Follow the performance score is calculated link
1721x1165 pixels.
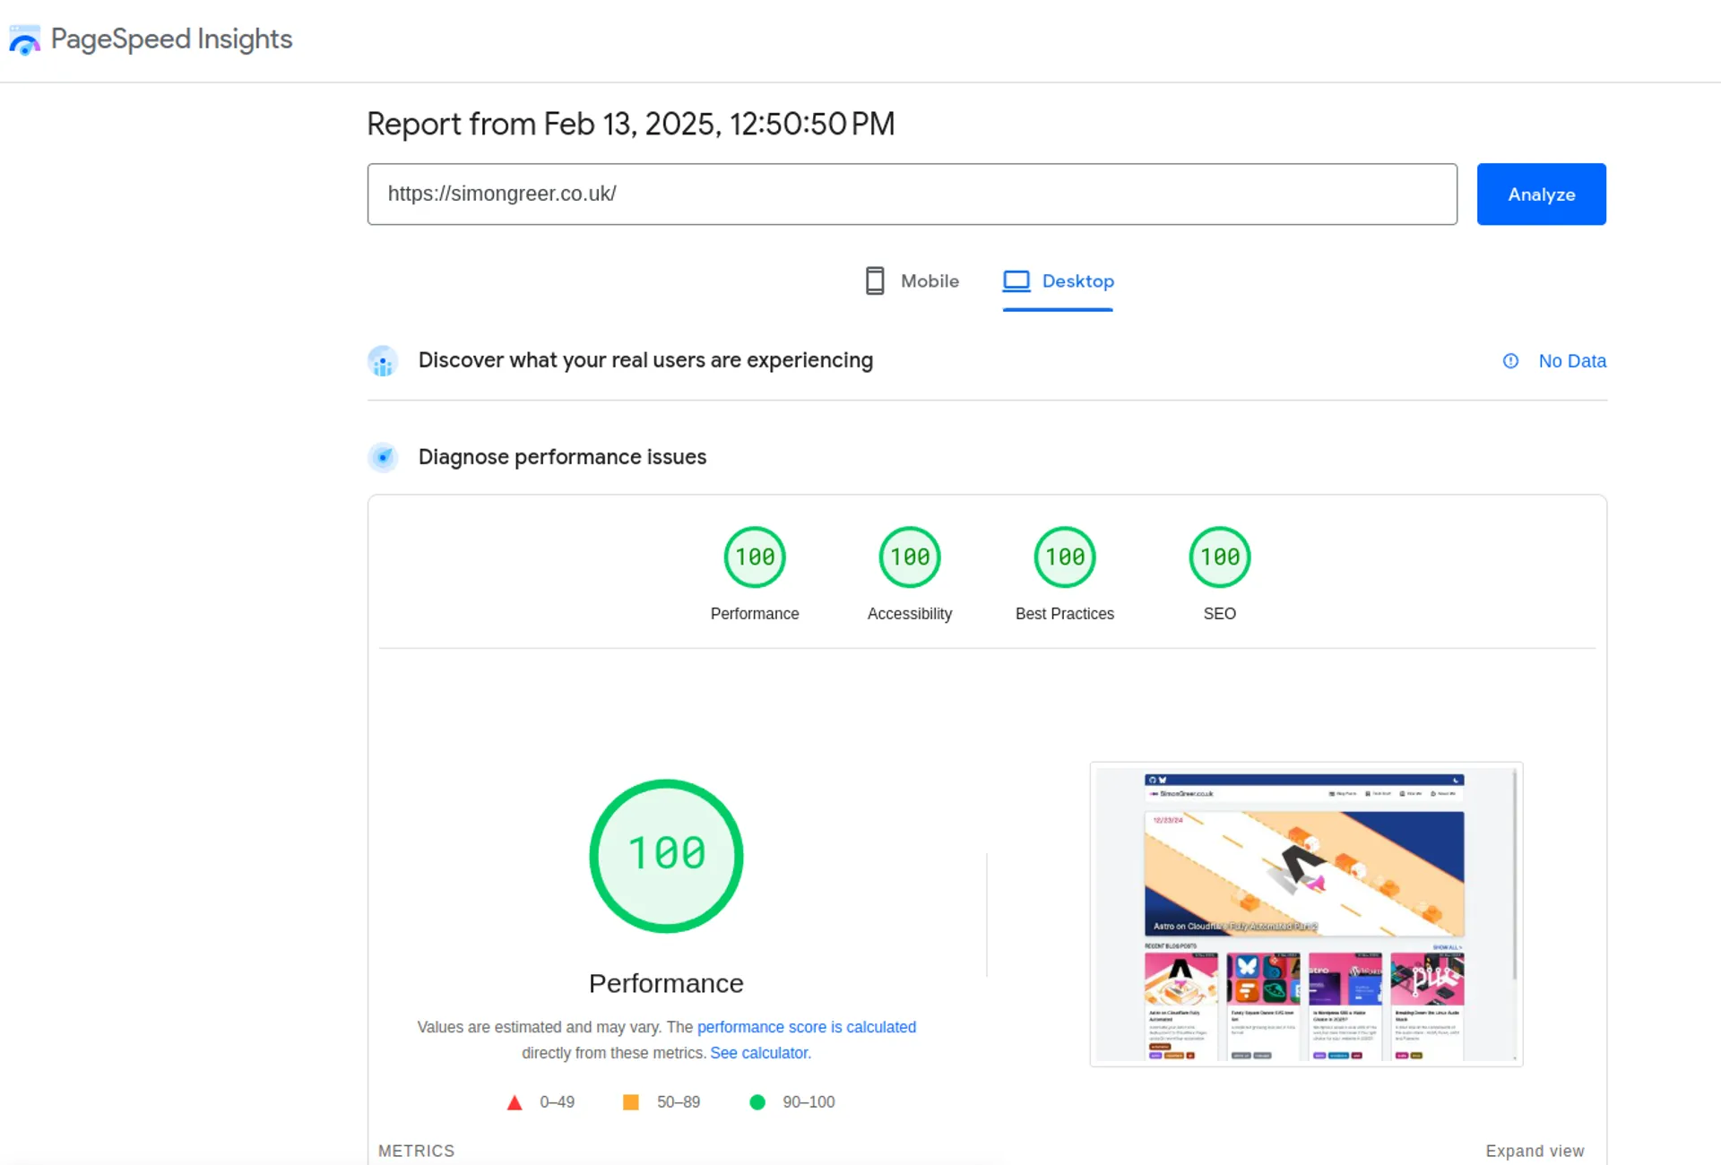click(x=806, y=1027)
